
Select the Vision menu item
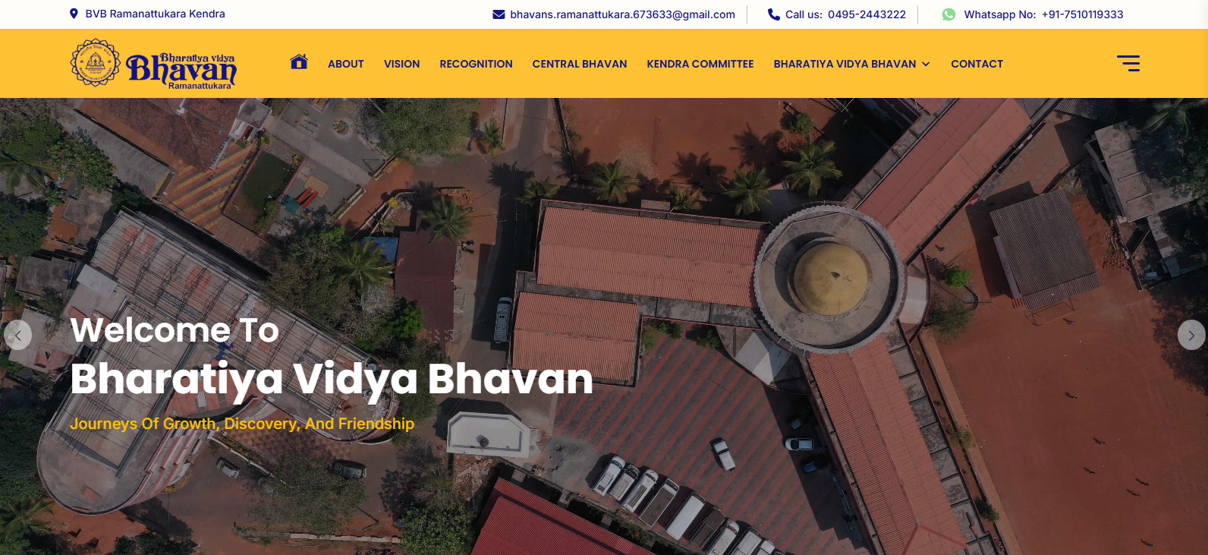point(401,65)
